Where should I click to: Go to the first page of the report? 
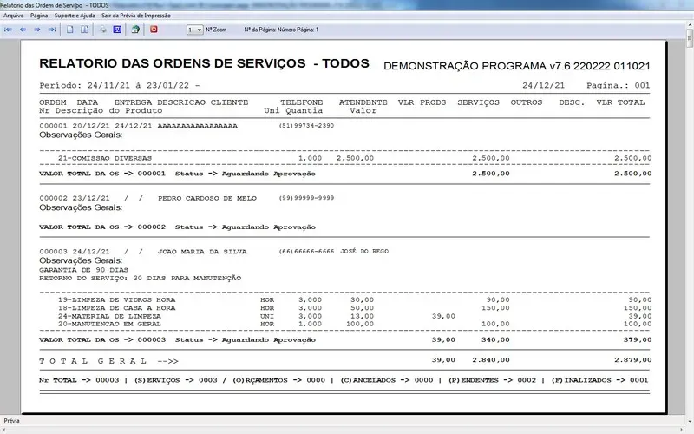tap(9, 30)
